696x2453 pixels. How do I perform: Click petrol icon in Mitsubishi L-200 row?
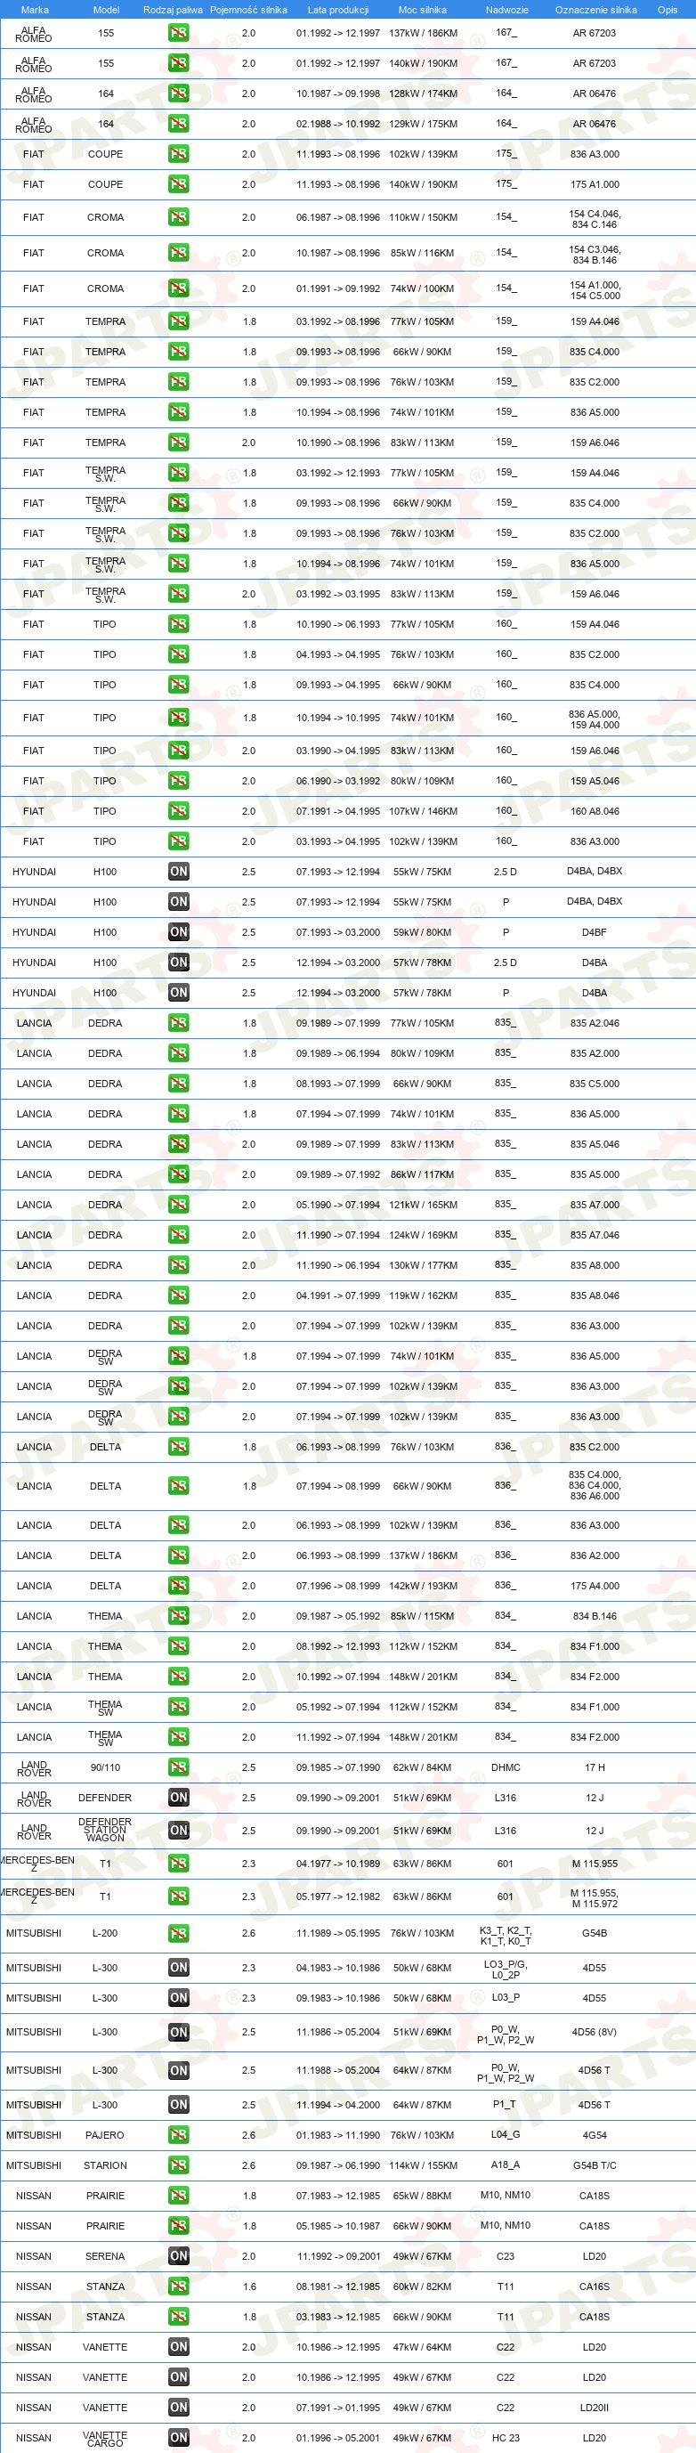178,1933
